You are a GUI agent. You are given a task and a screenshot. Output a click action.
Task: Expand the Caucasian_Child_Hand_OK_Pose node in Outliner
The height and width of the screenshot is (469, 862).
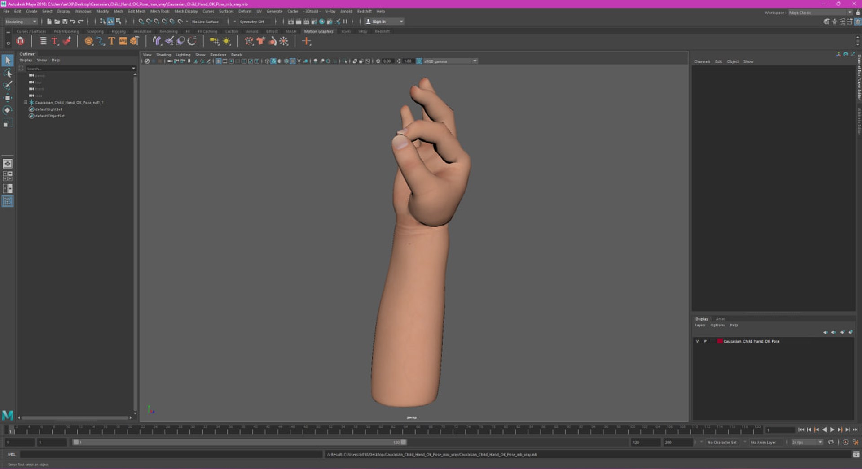point(25,102)
